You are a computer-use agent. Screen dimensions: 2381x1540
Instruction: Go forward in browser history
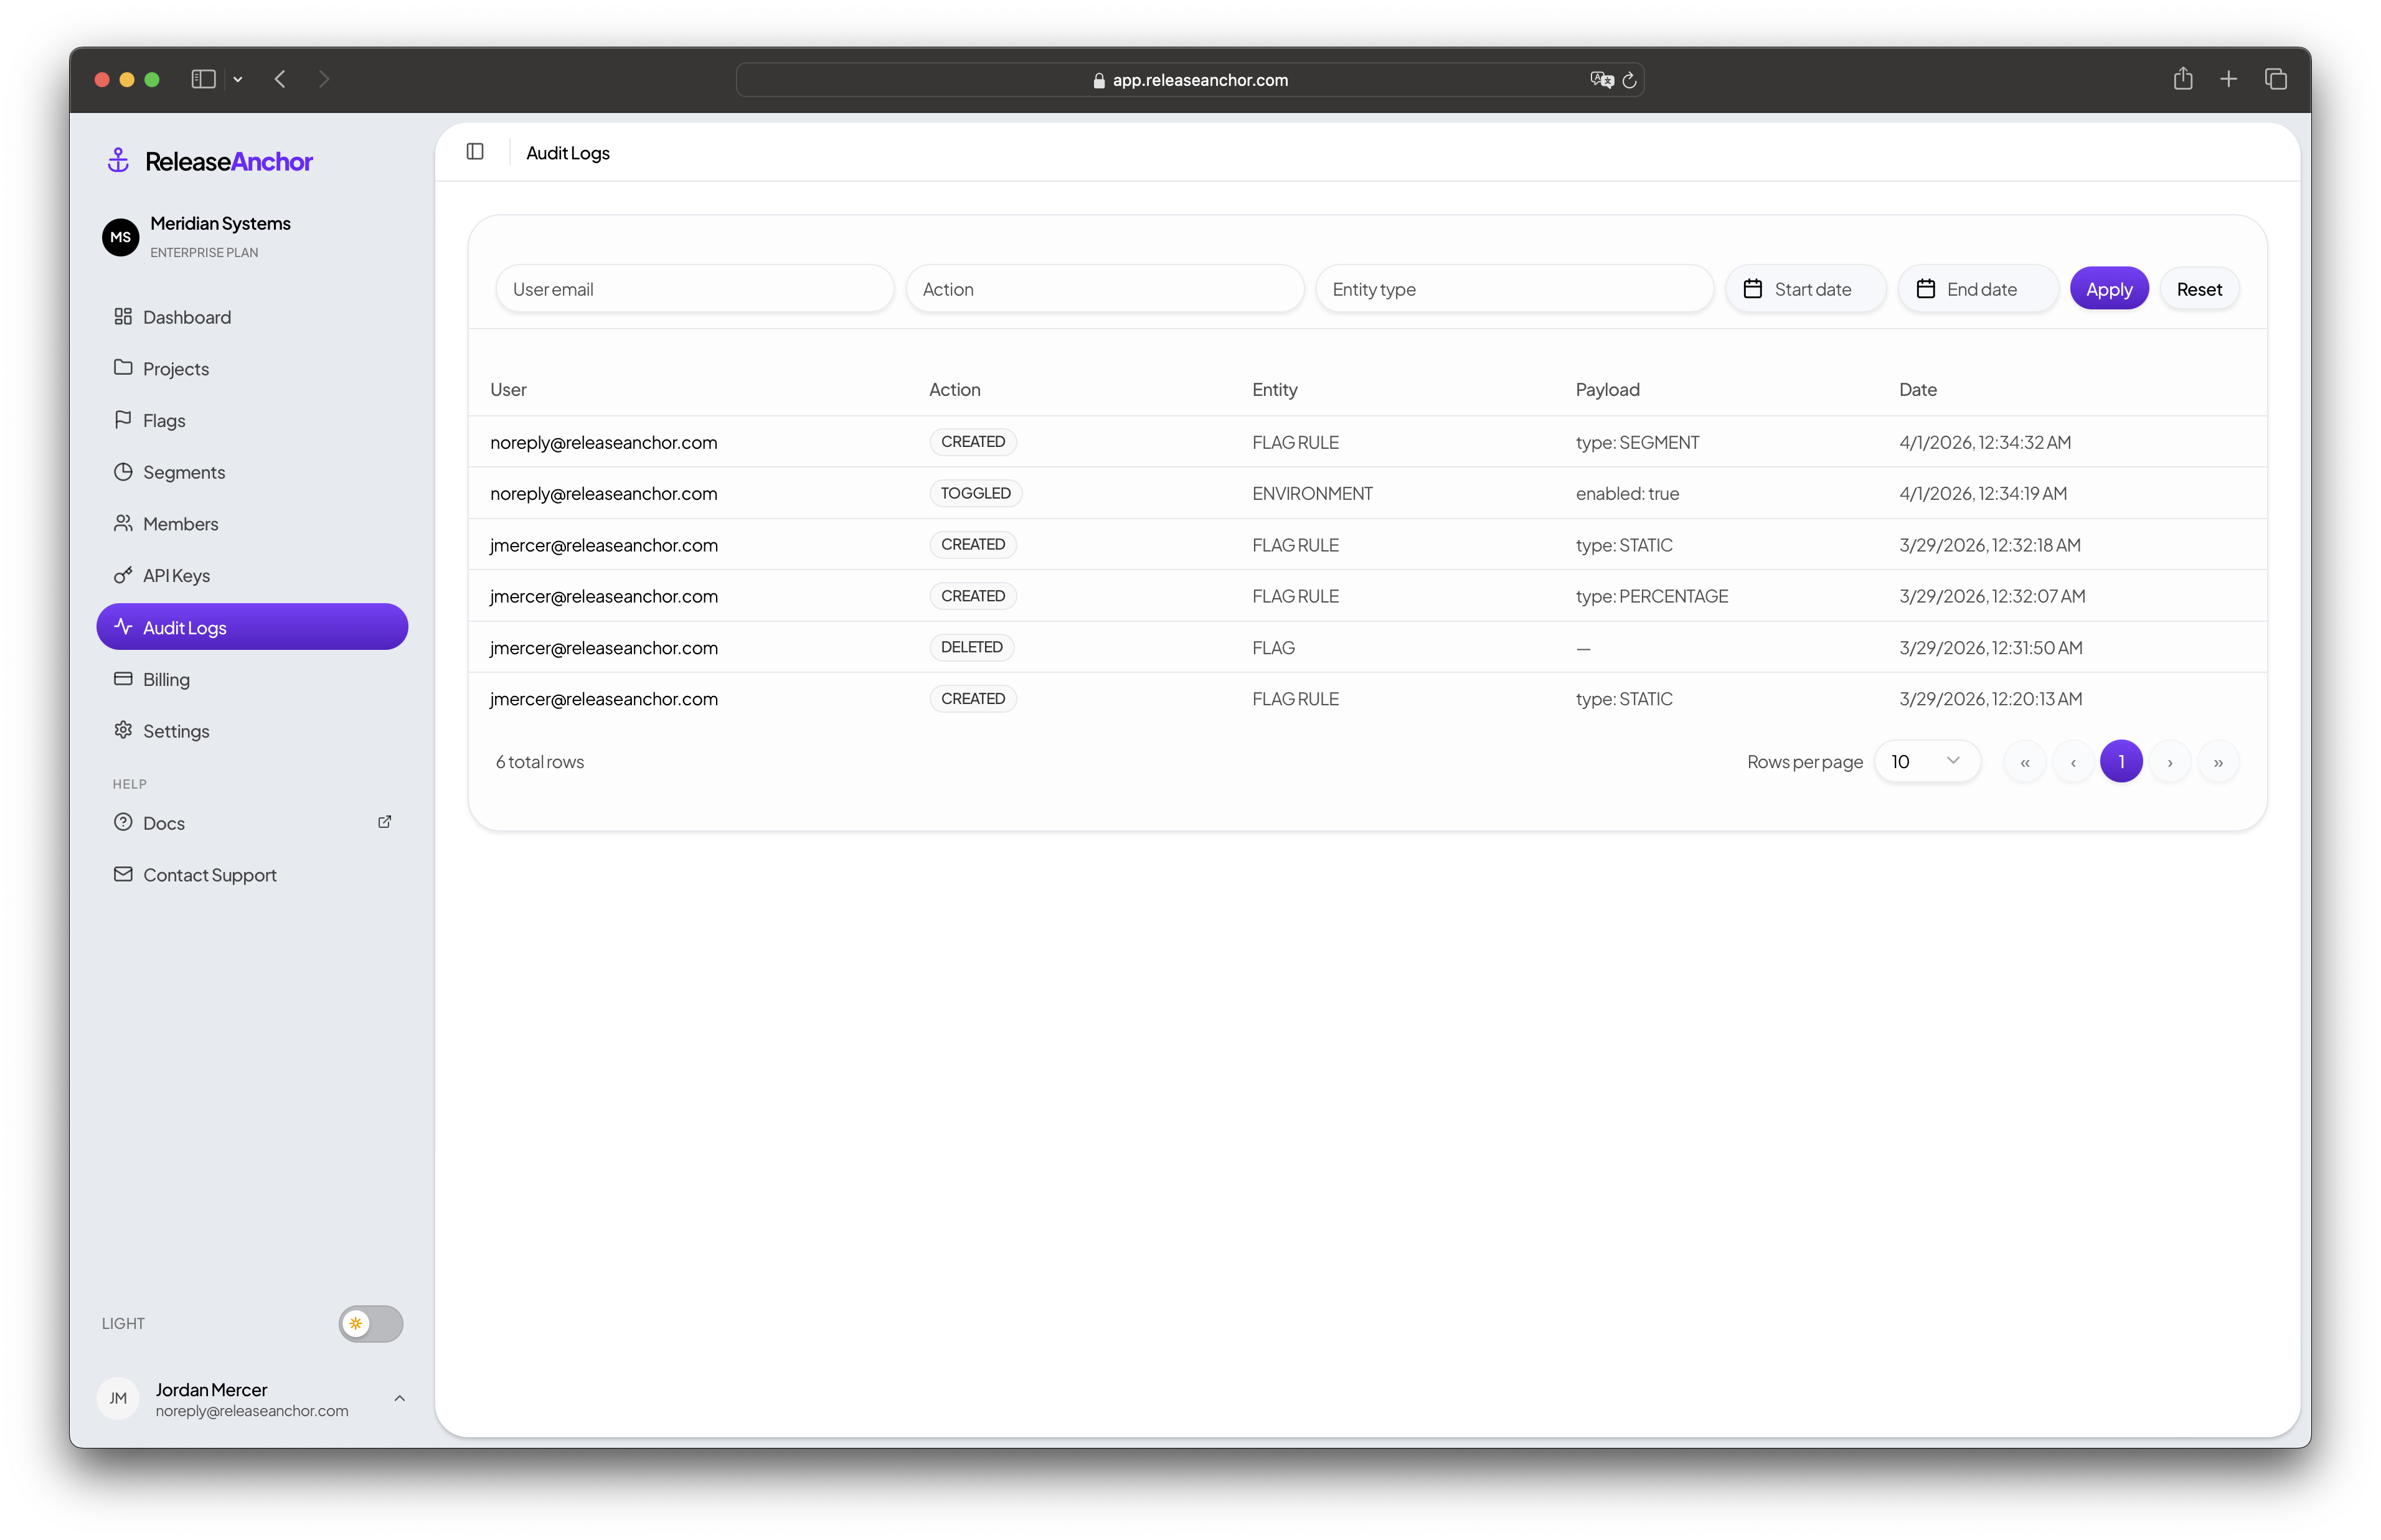(x=323, y=79)
